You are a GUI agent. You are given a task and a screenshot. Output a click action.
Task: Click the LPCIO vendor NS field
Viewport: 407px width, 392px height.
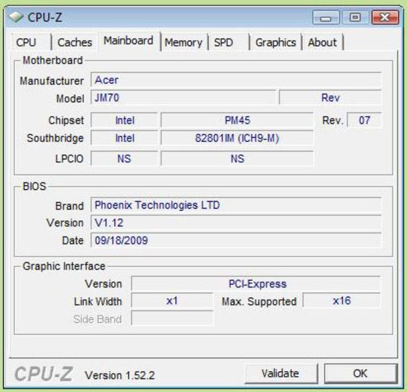click(124, 158)
